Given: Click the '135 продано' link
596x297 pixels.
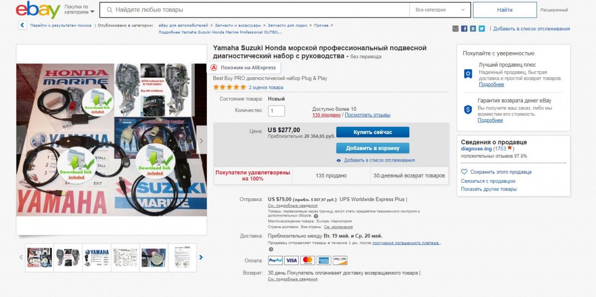Looking at the screenshot, I should coord(326,115).
